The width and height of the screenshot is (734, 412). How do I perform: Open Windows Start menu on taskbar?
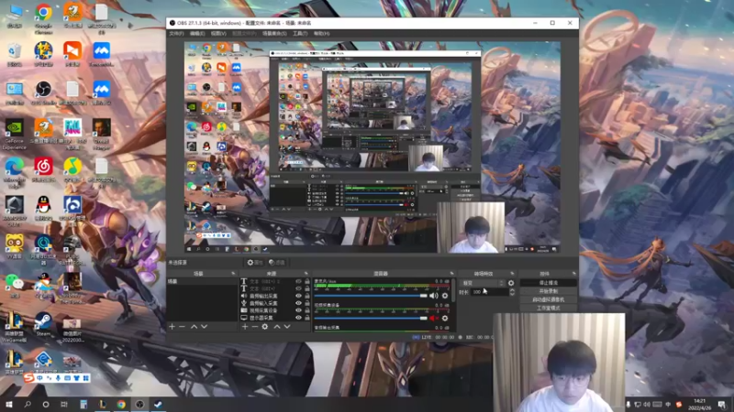(9, 404)
